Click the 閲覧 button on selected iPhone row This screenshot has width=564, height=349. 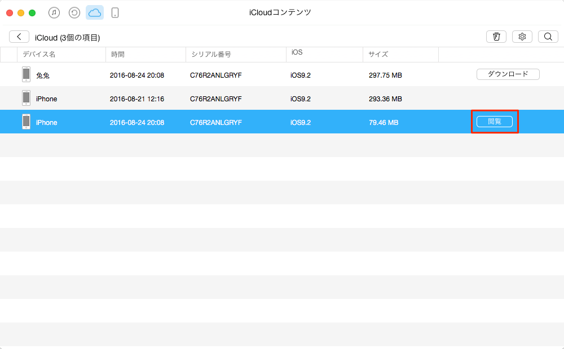(x=495, y=122)
